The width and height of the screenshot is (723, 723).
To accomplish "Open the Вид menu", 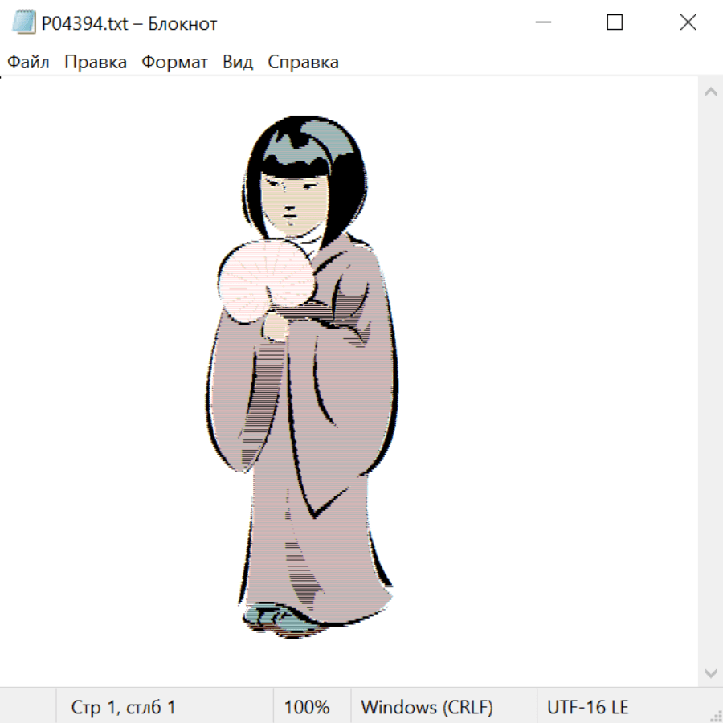I will pyautogui.click(x=238, y=63).
